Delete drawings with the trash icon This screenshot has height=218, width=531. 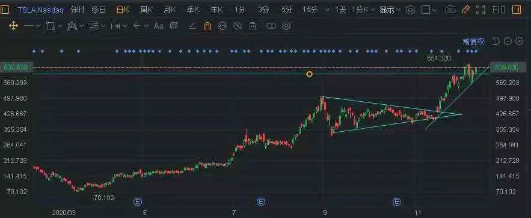253,26
